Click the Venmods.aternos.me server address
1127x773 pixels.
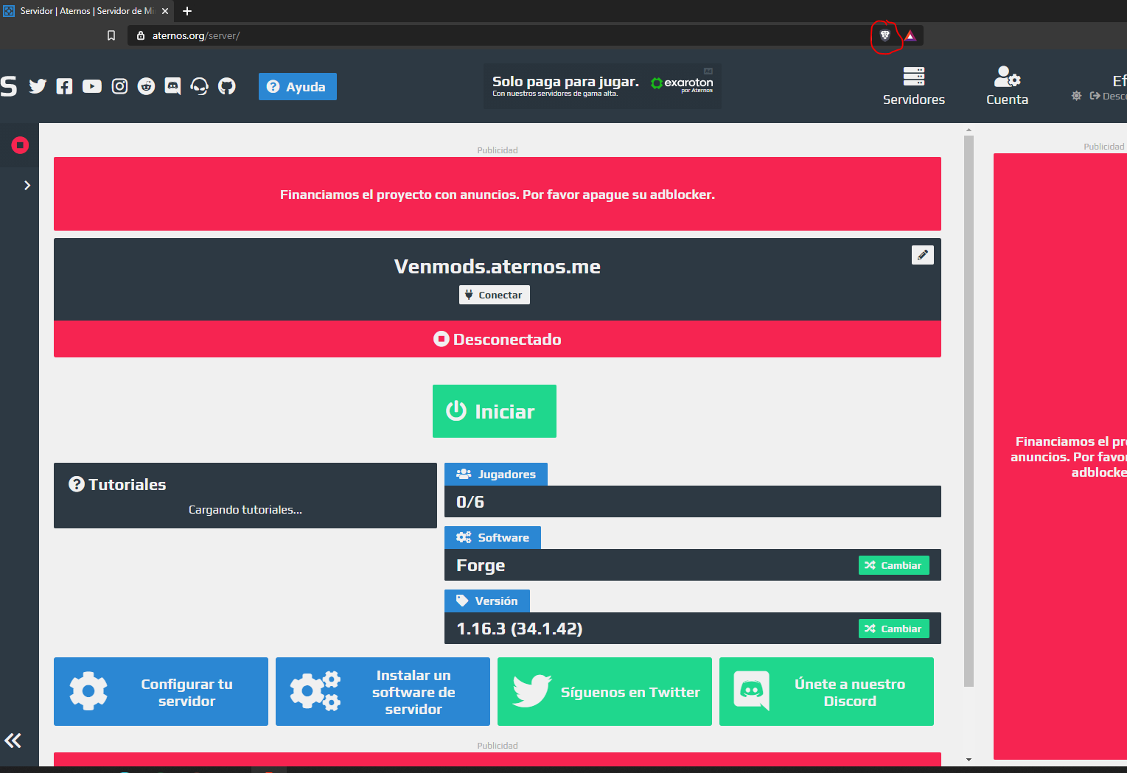coord(498,266)
